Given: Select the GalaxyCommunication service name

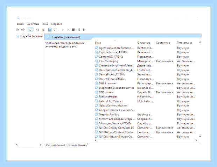Looking at the screenshot, I should coord(113,106).
